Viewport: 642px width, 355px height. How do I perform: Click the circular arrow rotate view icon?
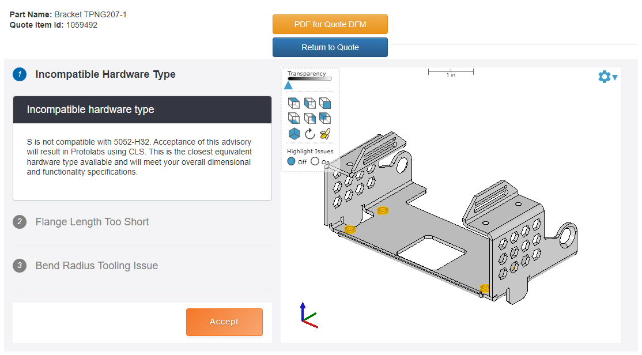[309, 134]
